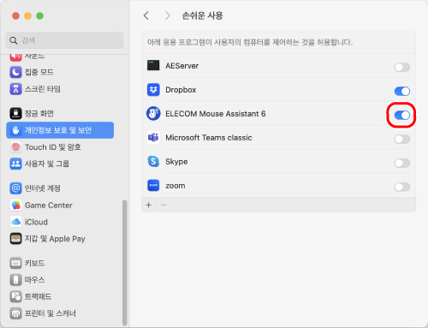Enable zoom accessibility toggle
Image resolution: width=428 pixels, height=328 pixels.
tap(402, 188)
